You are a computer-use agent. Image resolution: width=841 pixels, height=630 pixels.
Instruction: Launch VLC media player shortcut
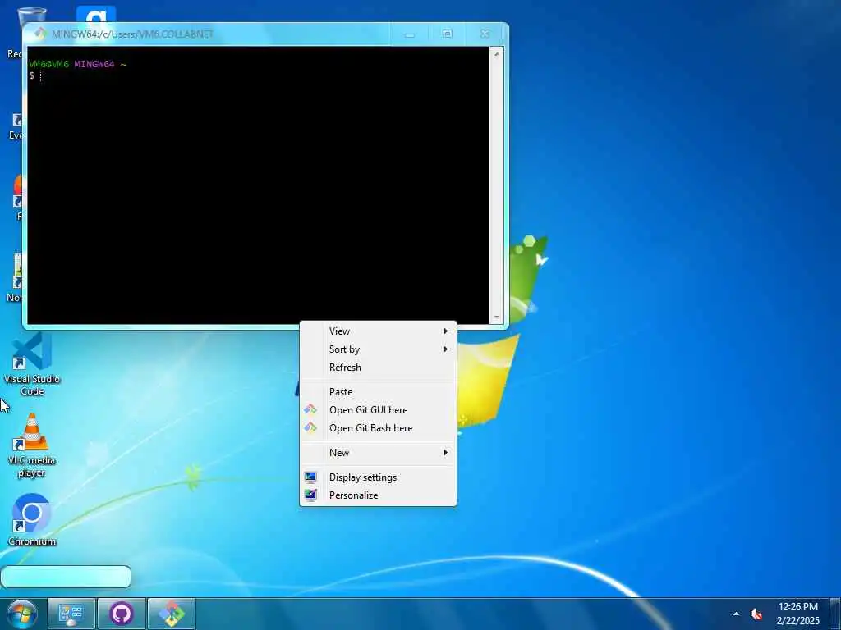[x=32, y=445]
